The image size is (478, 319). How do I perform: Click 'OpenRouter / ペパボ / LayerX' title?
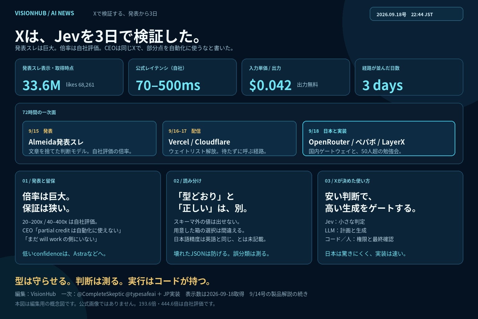pyautogui.click(x=357, y=142)
